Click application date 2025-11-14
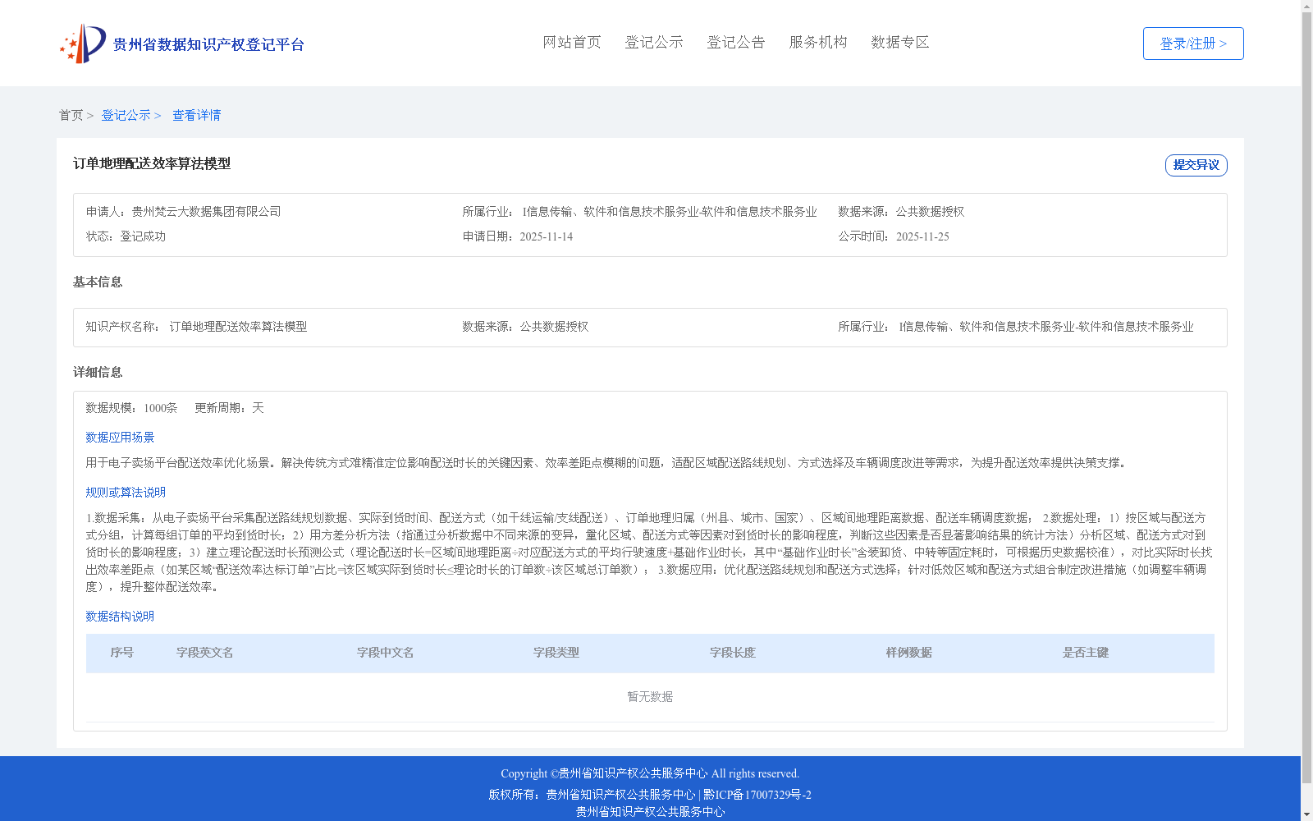1313x821 pixels. coord(547,236)
